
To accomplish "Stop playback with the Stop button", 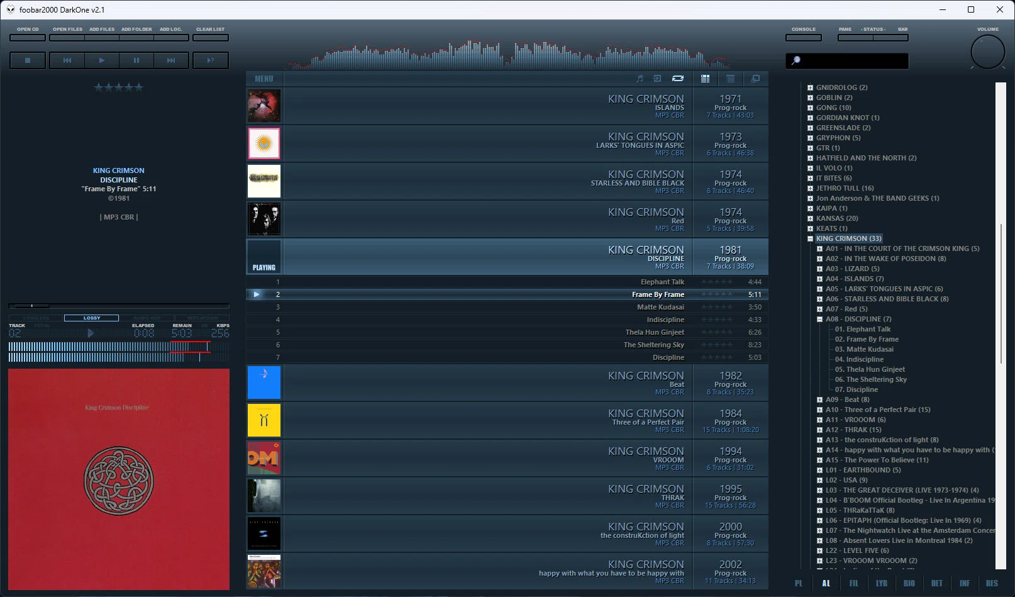I will click(x=28, y=60).
